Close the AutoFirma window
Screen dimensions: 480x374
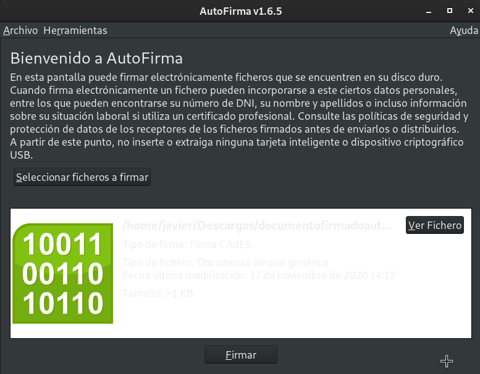coord(471,11)
